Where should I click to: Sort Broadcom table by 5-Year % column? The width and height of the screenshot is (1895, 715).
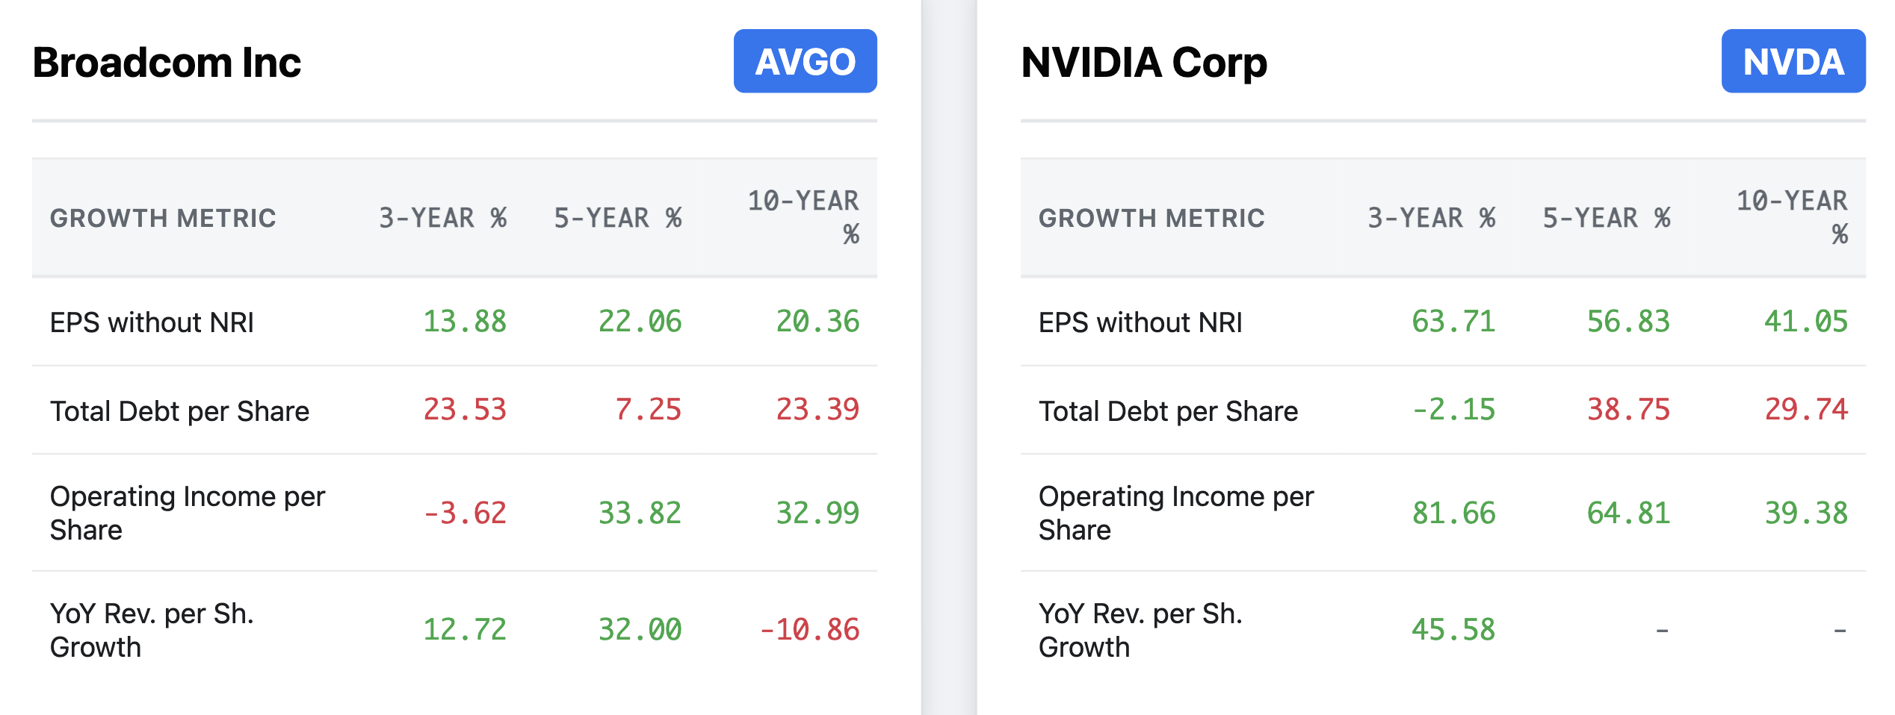point(617,217)
